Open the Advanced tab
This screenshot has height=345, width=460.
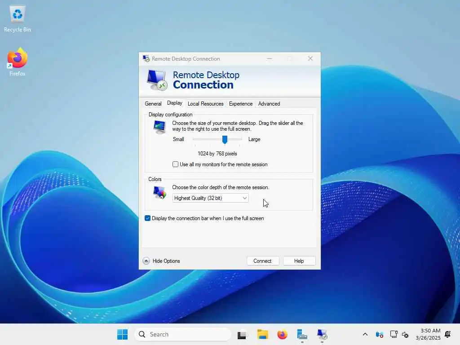(269, 104)
